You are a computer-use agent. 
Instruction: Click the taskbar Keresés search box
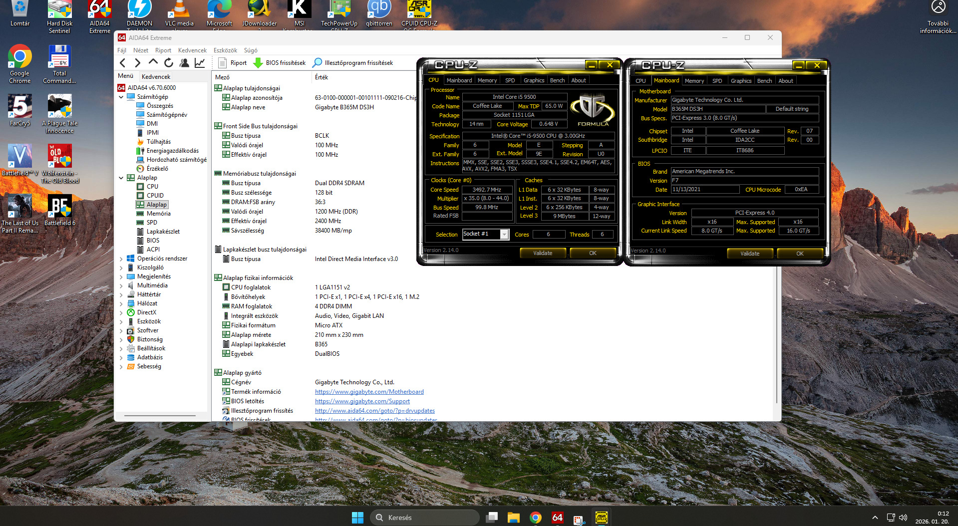point(425,518)
